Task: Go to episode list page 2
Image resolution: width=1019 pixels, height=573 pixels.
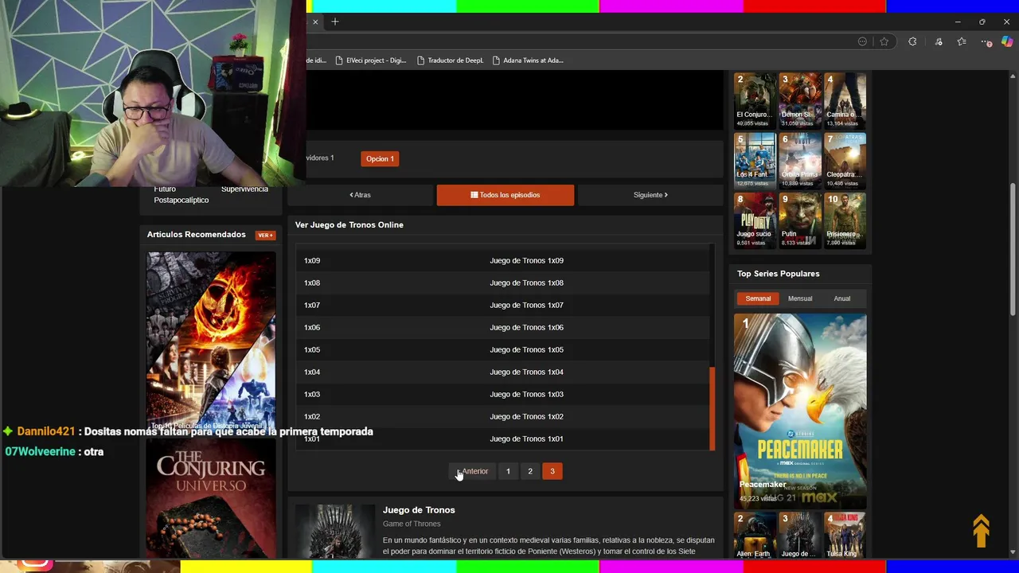Action: click(x=530, y=471)
